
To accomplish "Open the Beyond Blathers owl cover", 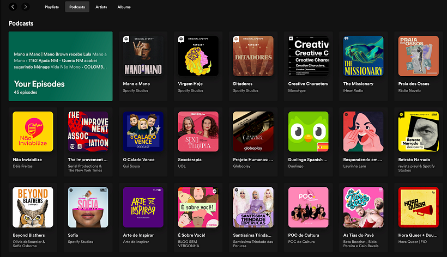I will click(33, 207).
